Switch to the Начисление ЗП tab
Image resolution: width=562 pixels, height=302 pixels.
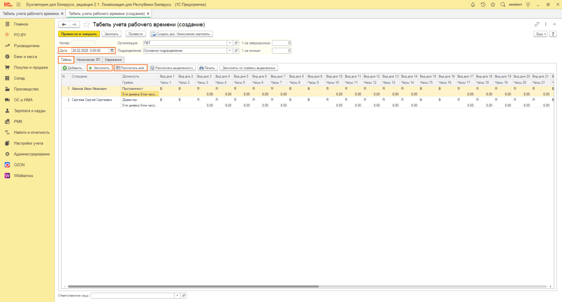88,60
